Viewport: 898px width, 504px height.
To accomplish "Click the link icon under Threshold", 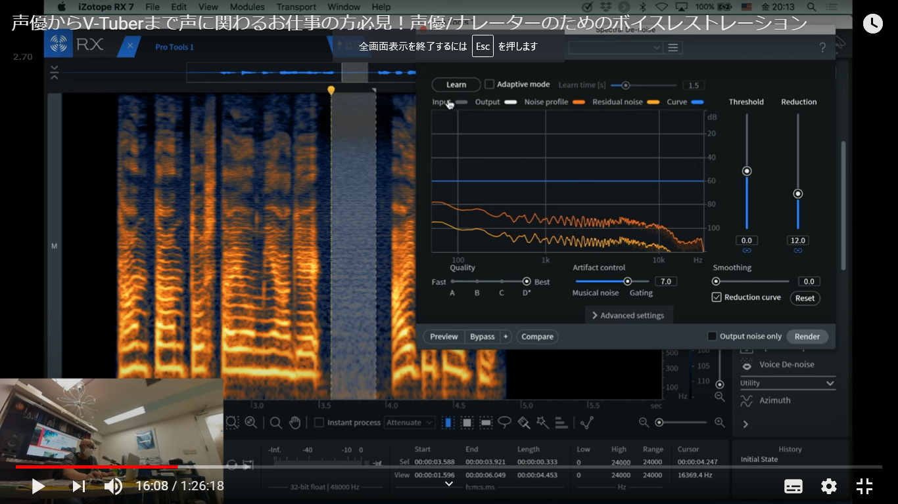I will coord(747,251).
